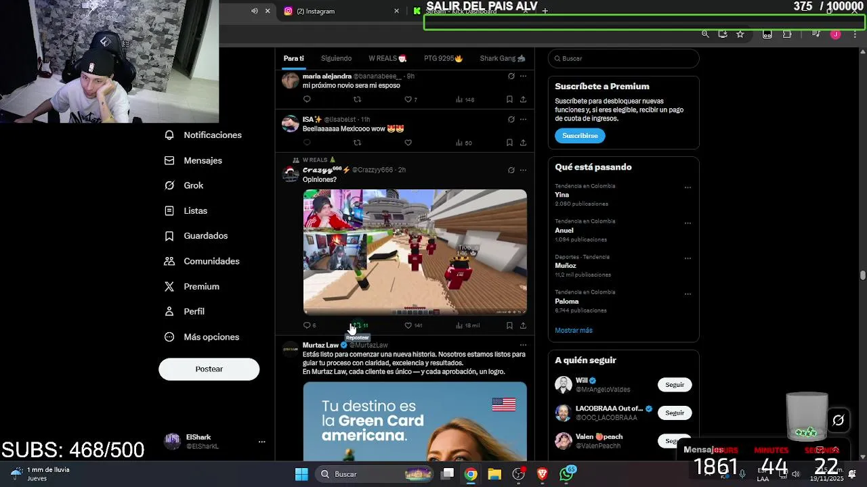
Task: Open Grok icon on ISA's post
Action: (511, 119)
